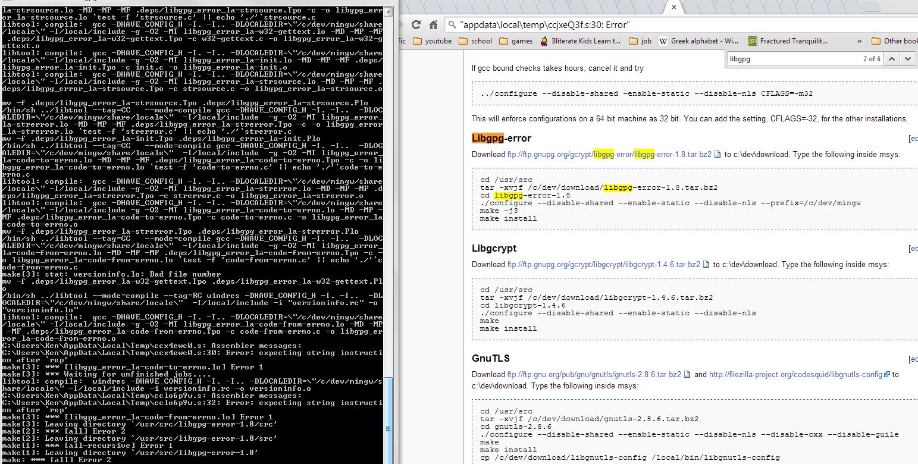Screen dimensions: 918x464
Task: Open Illiterate Kids Learn bookmark
Action: [581, 41]
